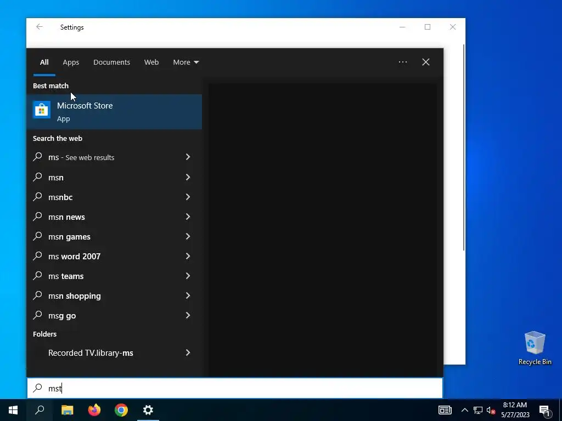
Task: Open the More filter dropdown
Action: [186, 62]
